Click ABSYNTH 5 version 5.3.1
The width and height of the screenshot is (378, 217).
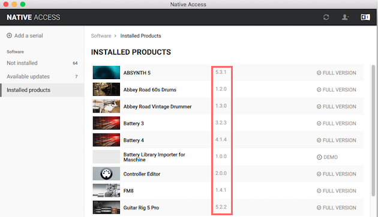[x=221, y=73]
